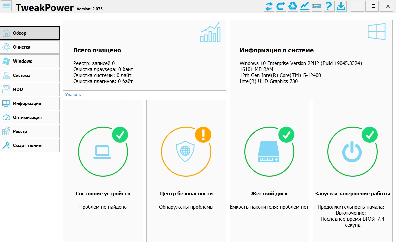
Task: Click Реестр: записей 0 line
Action: 94,63
